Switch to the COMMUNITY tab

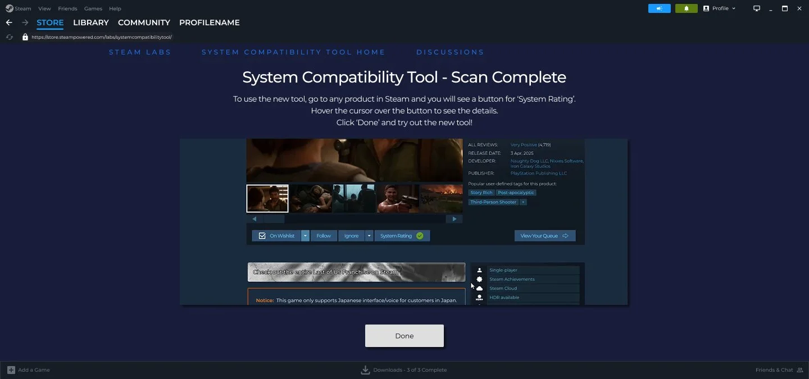pyautogui.click(x=144, y=22)
